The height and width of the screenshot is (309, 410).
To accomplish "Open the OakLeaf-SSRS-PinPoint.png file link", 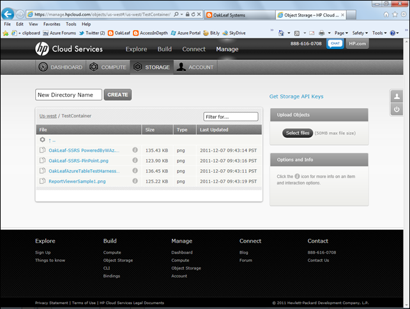I will point(79,160).
